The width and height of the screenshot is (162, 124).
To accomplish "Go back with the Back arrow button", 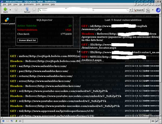I will click(x=5, y=10).
